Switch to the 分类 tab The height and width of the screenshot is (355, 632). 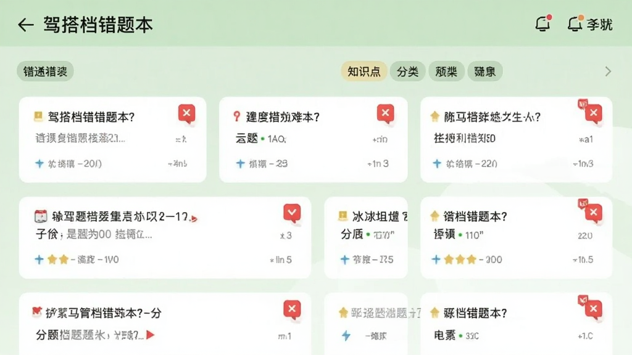pyautogui.click(x=407, y=71)
